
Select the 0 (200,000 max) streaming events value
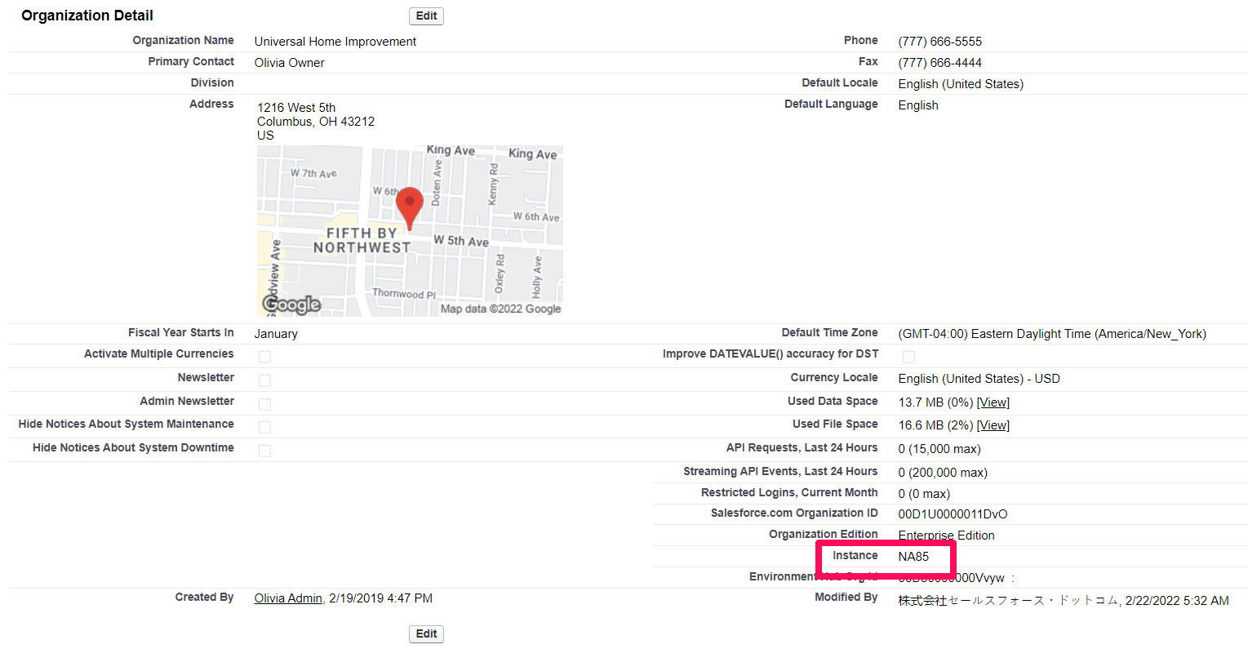pyautogui.click(x=943, y=473)
